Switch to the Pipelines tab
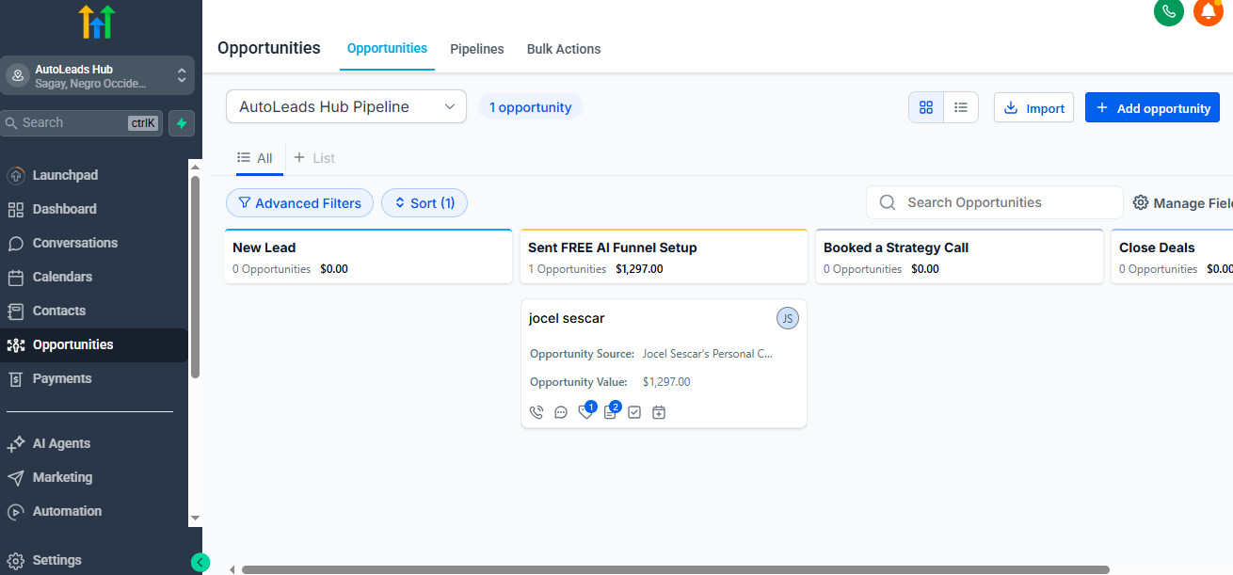The height and width of the screenshot is (575, 1233). [476, 49]
